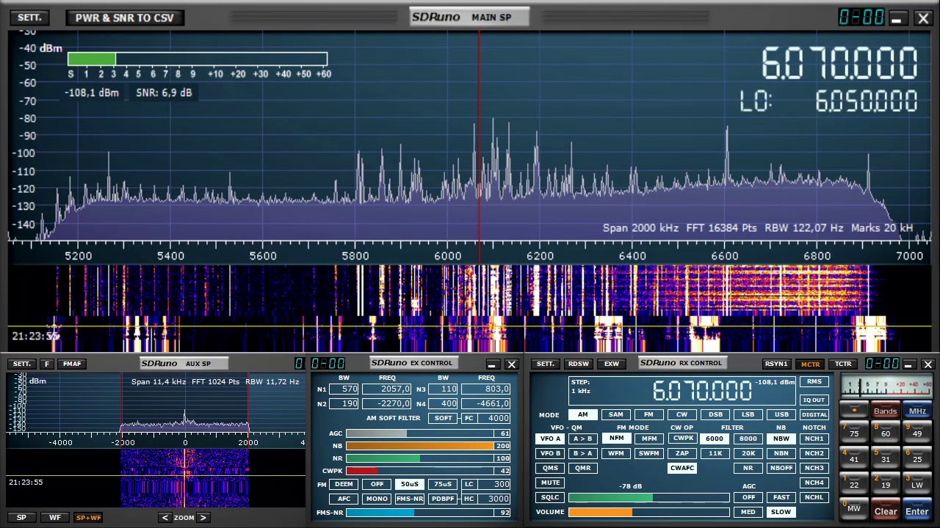940x528 pixels.
Task: Select the 49 m band key
Action: click(917, 431)
